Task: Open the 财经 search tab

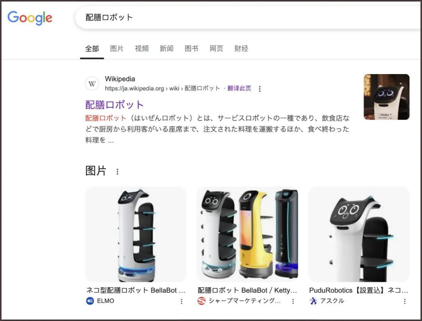Action: [x=241, y=48]
